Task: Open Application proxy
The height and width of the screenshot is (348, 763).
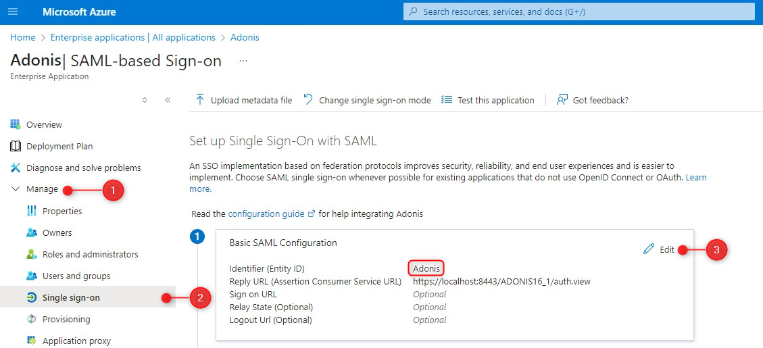Action: pyautogui.click(x=76, y=341)
